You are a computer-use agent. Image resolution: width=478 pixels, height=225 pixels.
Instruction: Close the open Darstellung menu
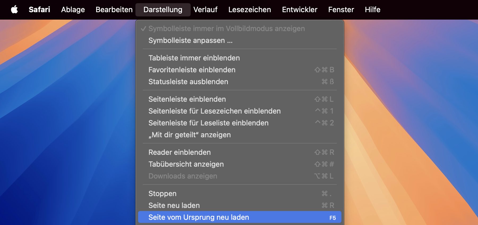coord(163,10)
